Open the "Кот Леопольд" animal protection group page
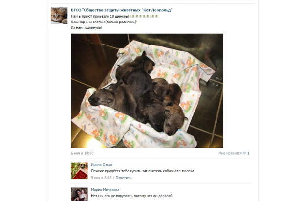303x201 pixels. click(x=122, y=10)
